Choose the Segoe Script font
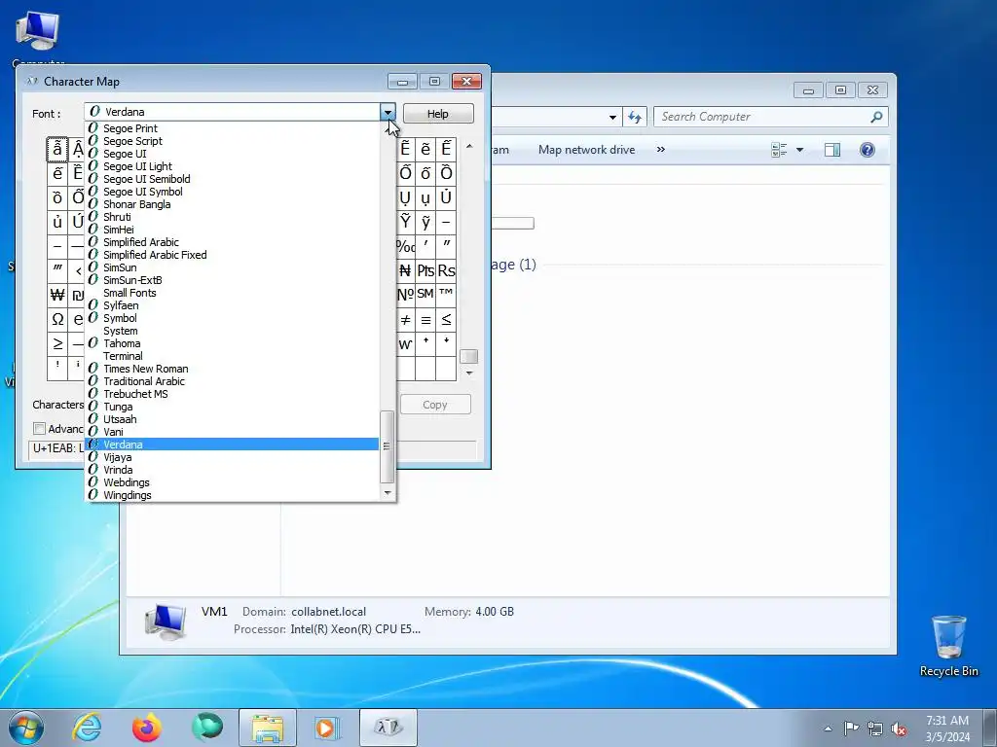The width and height of the screenshot is (997, 747). tap(232, 141)
